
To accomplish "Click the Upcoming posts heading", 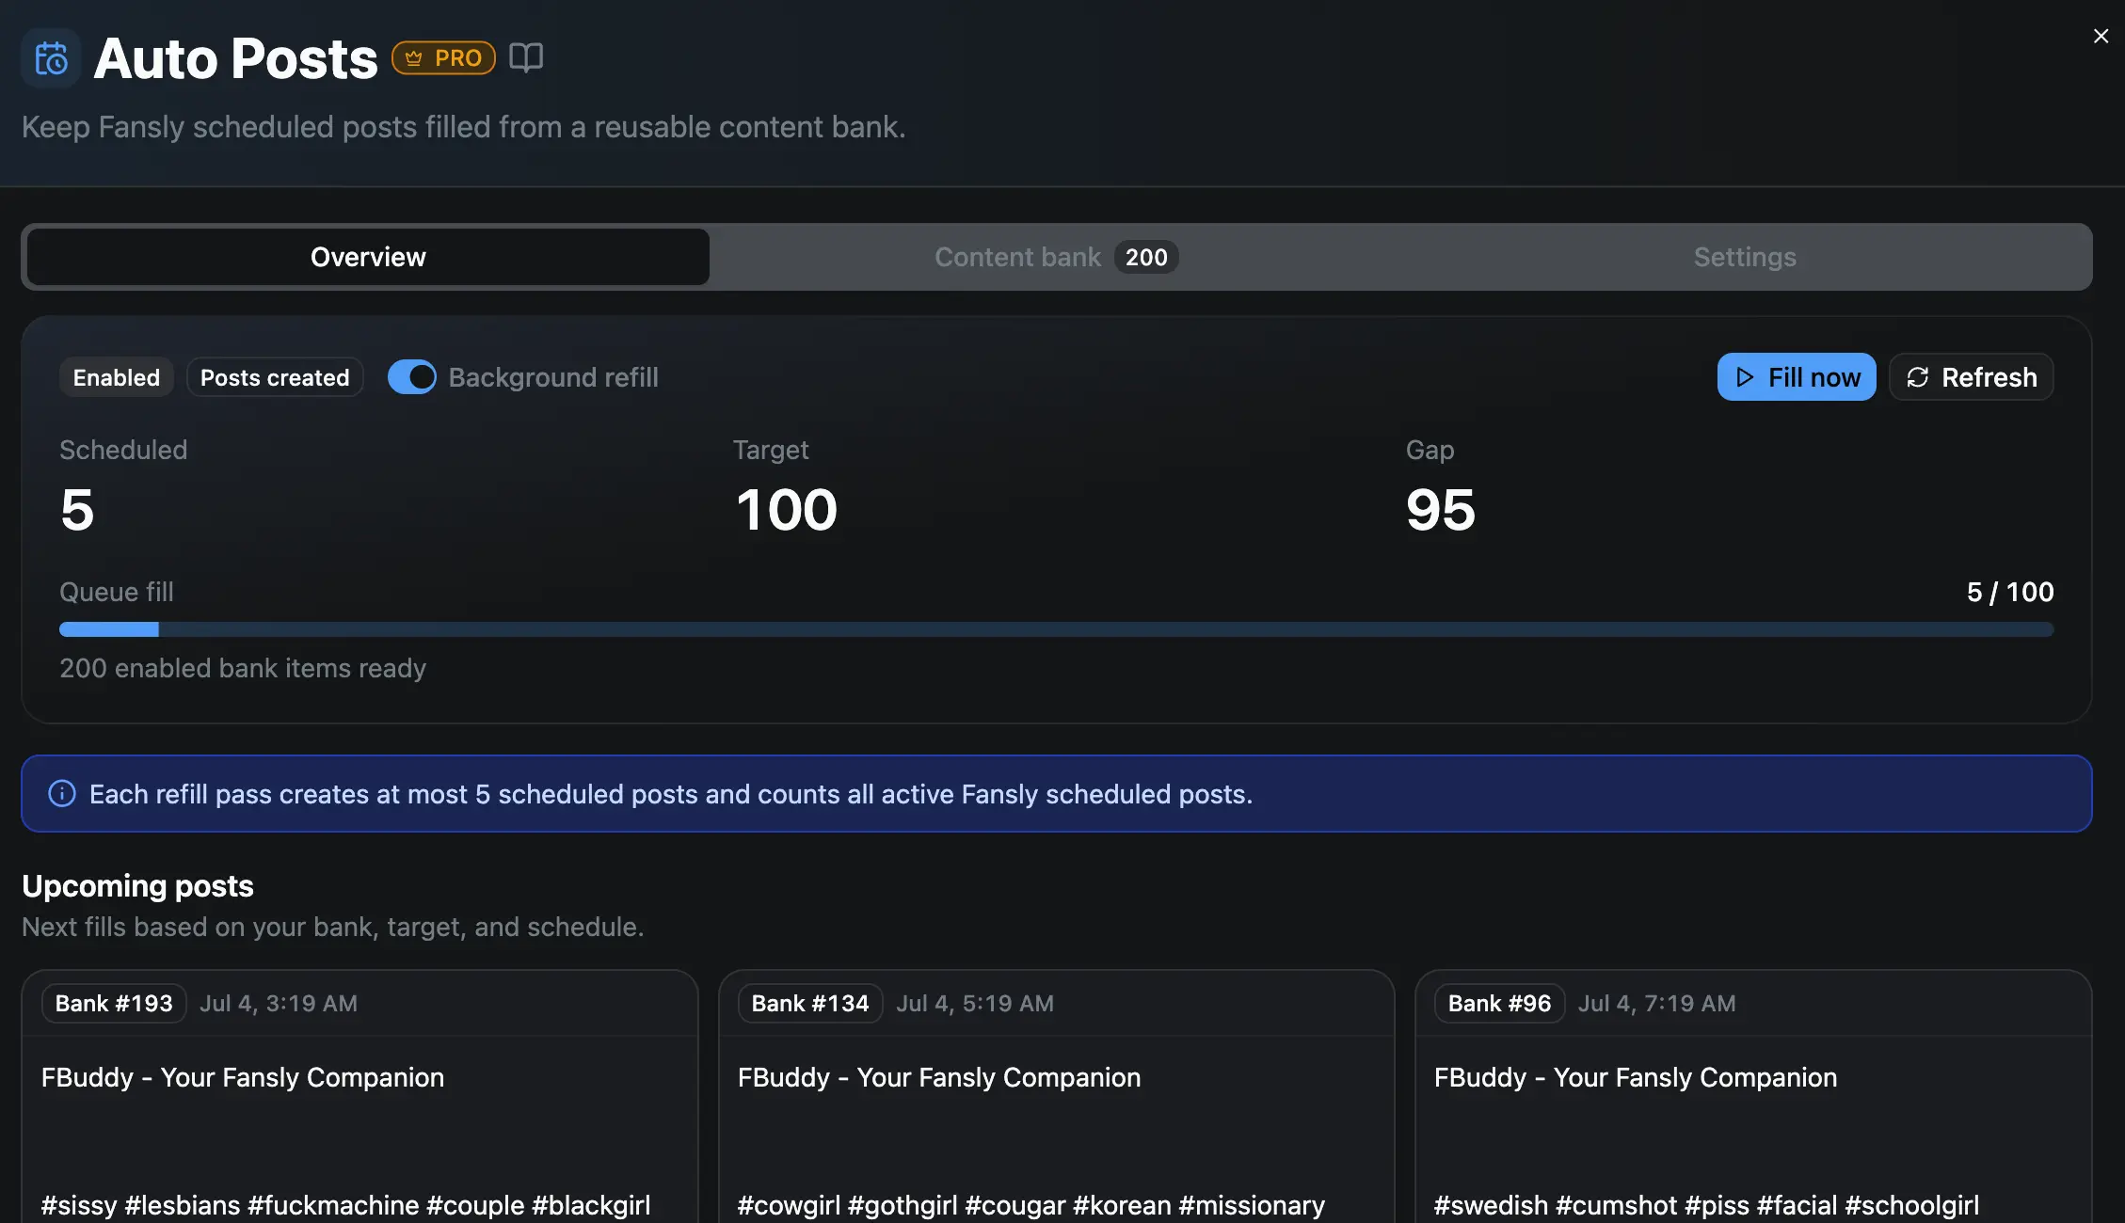I will point(137,885).
